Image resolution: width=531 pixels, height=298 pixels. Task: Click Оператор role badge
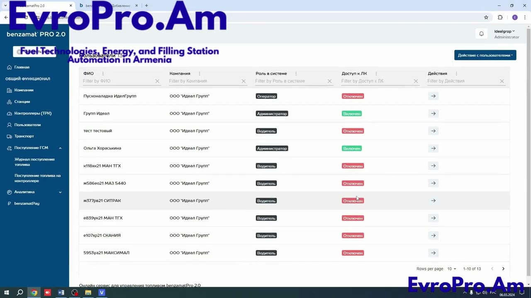[x=266, y=96]
